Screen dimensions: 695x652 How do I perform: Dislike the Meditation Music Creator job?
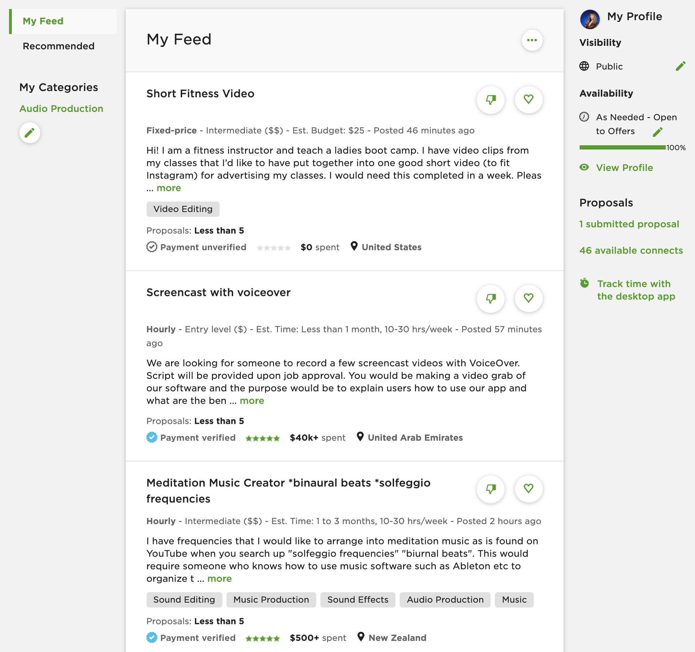point(490,489)
